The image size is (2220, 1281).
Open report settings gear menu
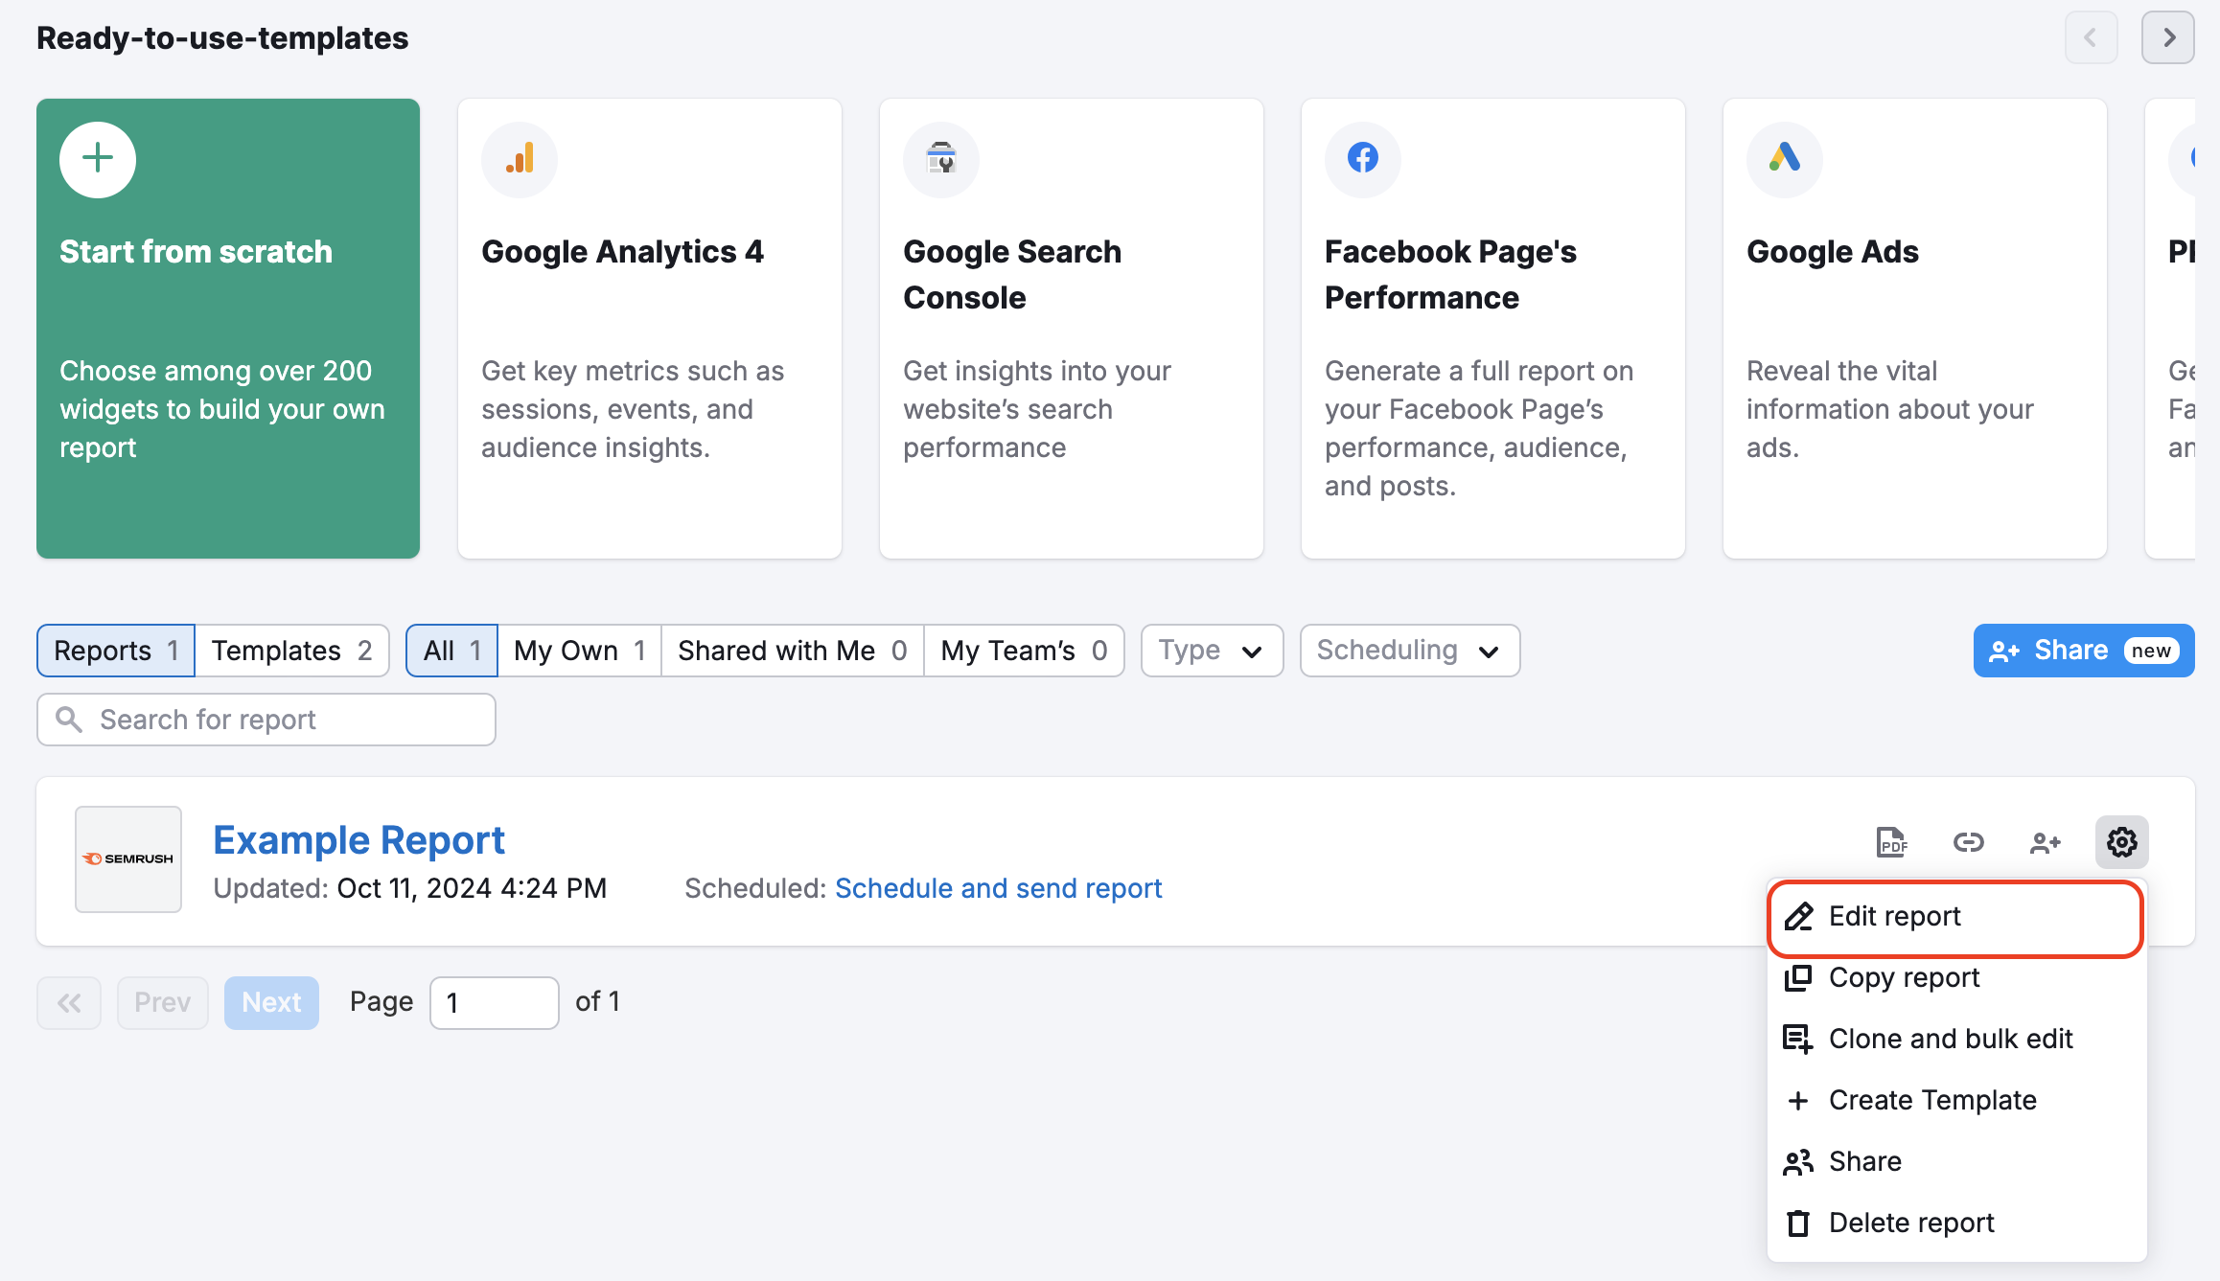click(2121, 842)
